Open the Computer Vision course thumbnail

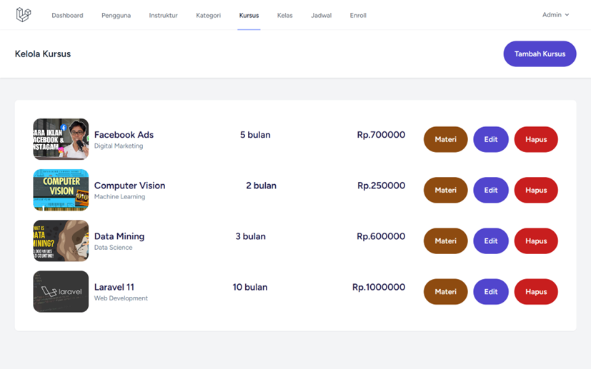61,190
